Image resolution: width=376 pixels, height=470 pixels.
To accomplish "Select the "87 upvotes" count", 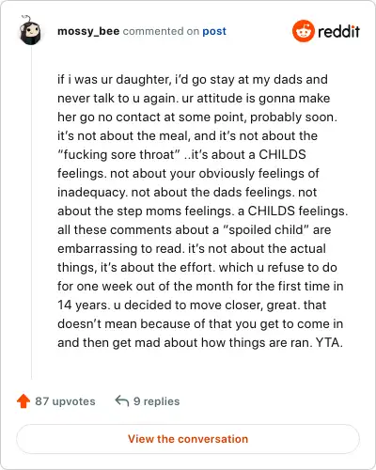I will (x=65, y=401).
